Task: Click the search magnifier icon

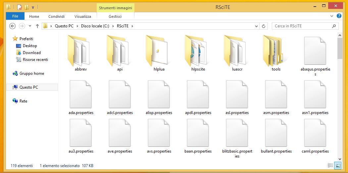Action: (334, 26)
